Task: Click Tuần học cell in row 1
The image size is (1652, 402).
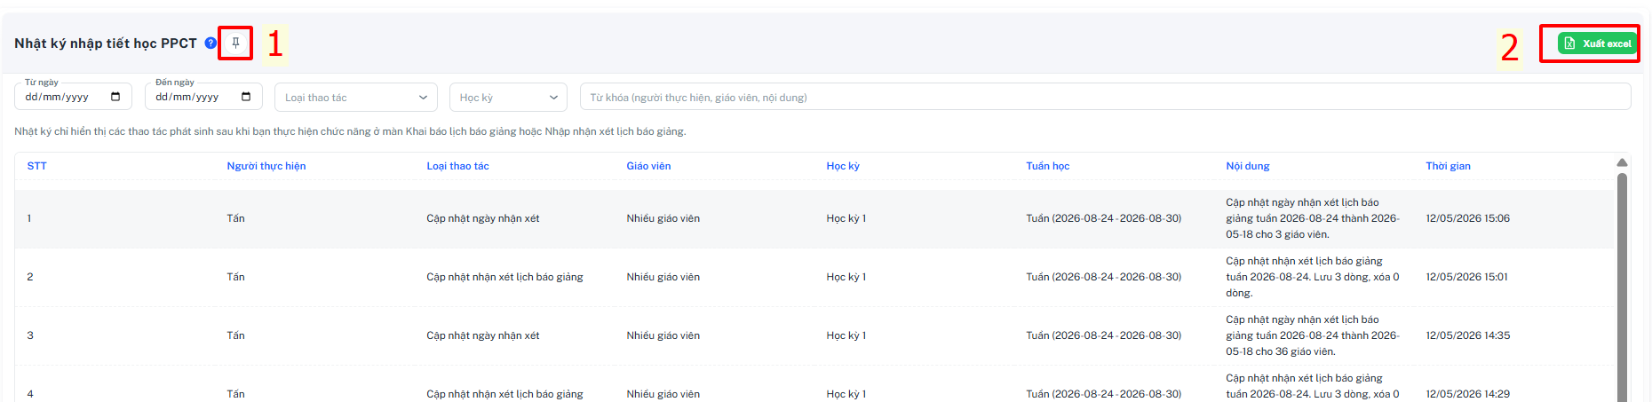Action: (x=1104, y=218)
